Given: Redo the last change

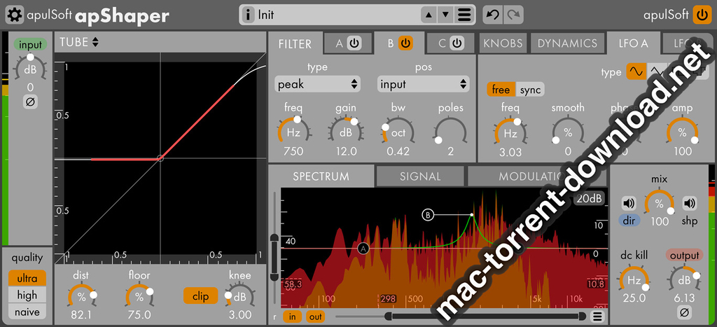Looking at the screenshot, I should tap(513, 15).
